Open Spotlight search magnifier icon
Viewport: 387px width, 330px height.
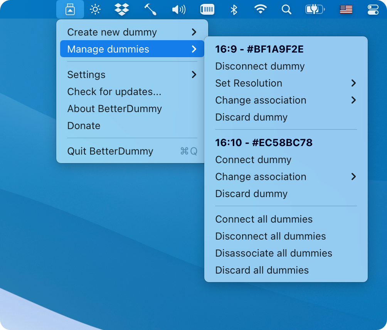click(286, 10)
